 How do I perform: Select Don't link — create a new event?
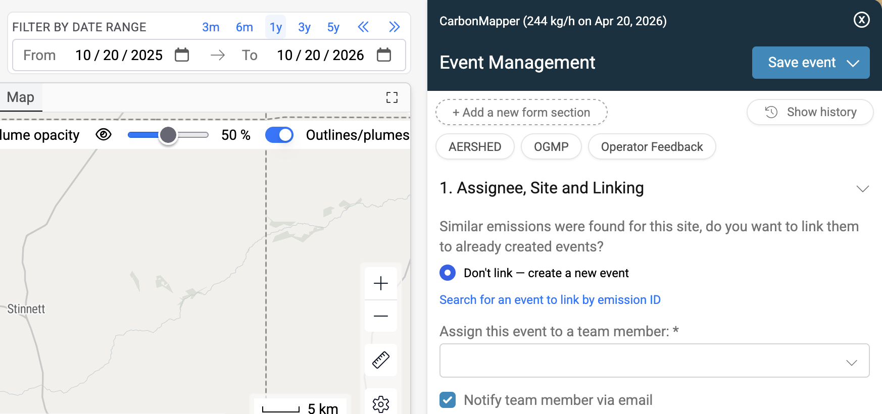coord(448,273)
